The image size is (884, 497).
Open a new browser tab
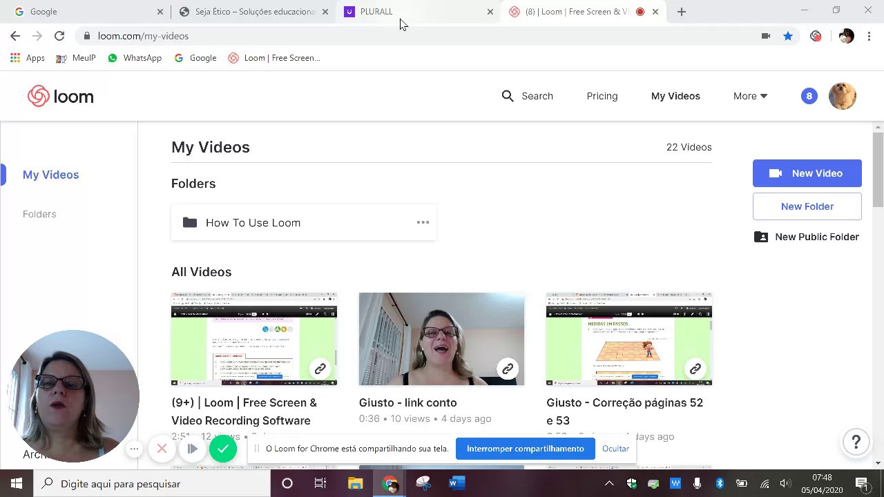(681, 12)
